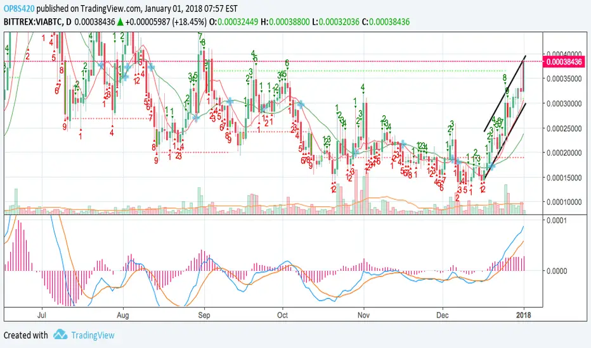The image size is (591, 348).
Task: Click the Dec label on time axis
Action: click(x=443, y=315)
